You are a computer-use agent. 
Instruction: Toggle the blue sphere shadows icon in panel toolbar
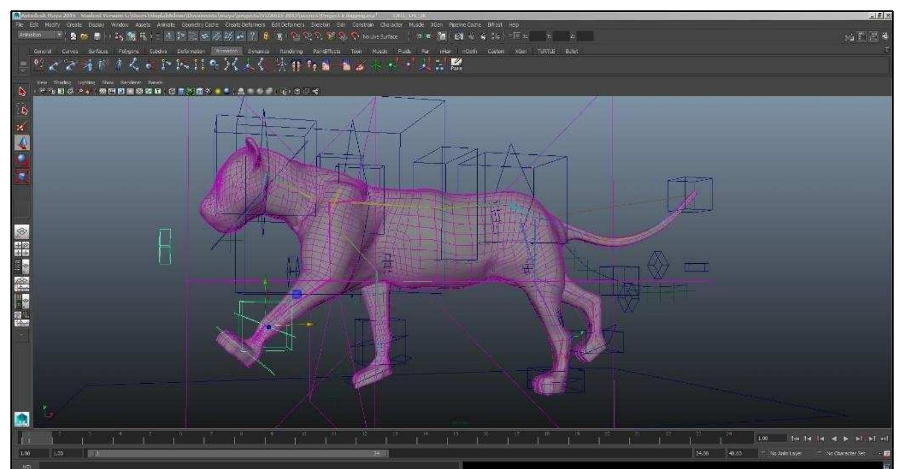click(226, 91)
